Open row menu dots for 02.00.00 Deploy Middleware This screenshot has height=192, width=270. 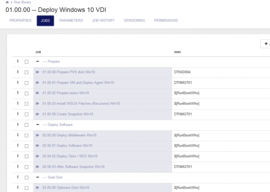[18, 135]
